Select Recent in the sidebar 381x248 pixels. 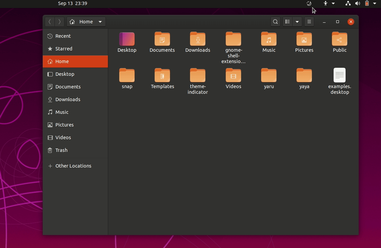click(63, 36)
